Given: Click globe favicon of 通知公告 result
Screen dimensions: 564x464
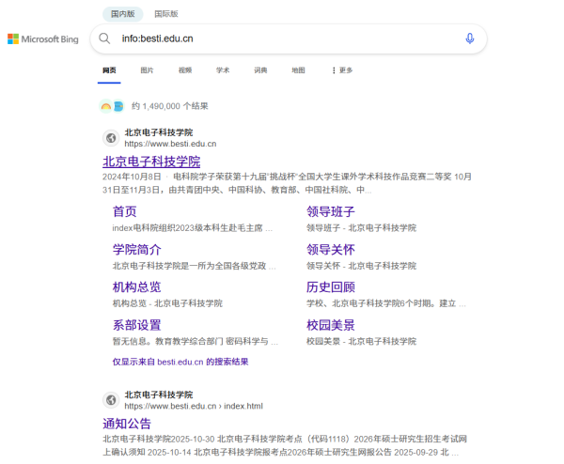Looking at the screenshot, I should 111,400.
